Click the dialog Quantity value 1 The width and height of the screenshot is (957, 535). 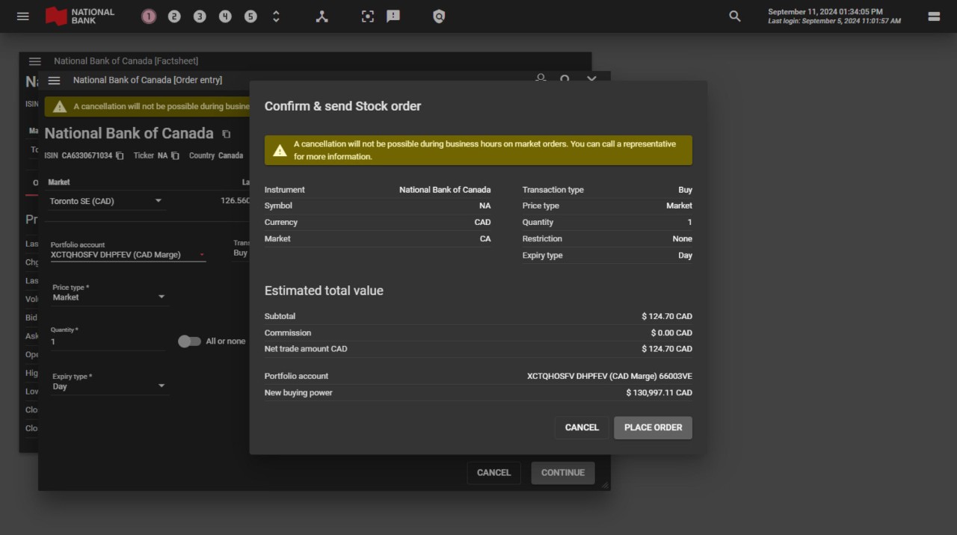click(x=689, y=222)
